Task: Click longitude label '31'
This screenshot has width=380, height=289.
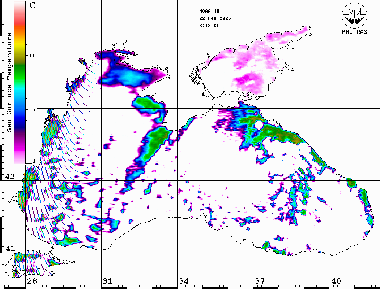Action: (108, 281)
